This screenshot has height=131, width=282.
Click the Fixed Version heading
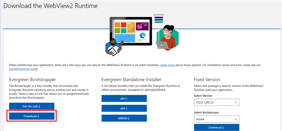pyautogui.click(x=207, y=79)
